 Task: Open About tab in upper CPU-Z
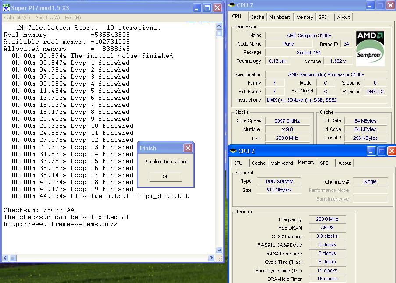pyautogui.click(x=343, y=17)
